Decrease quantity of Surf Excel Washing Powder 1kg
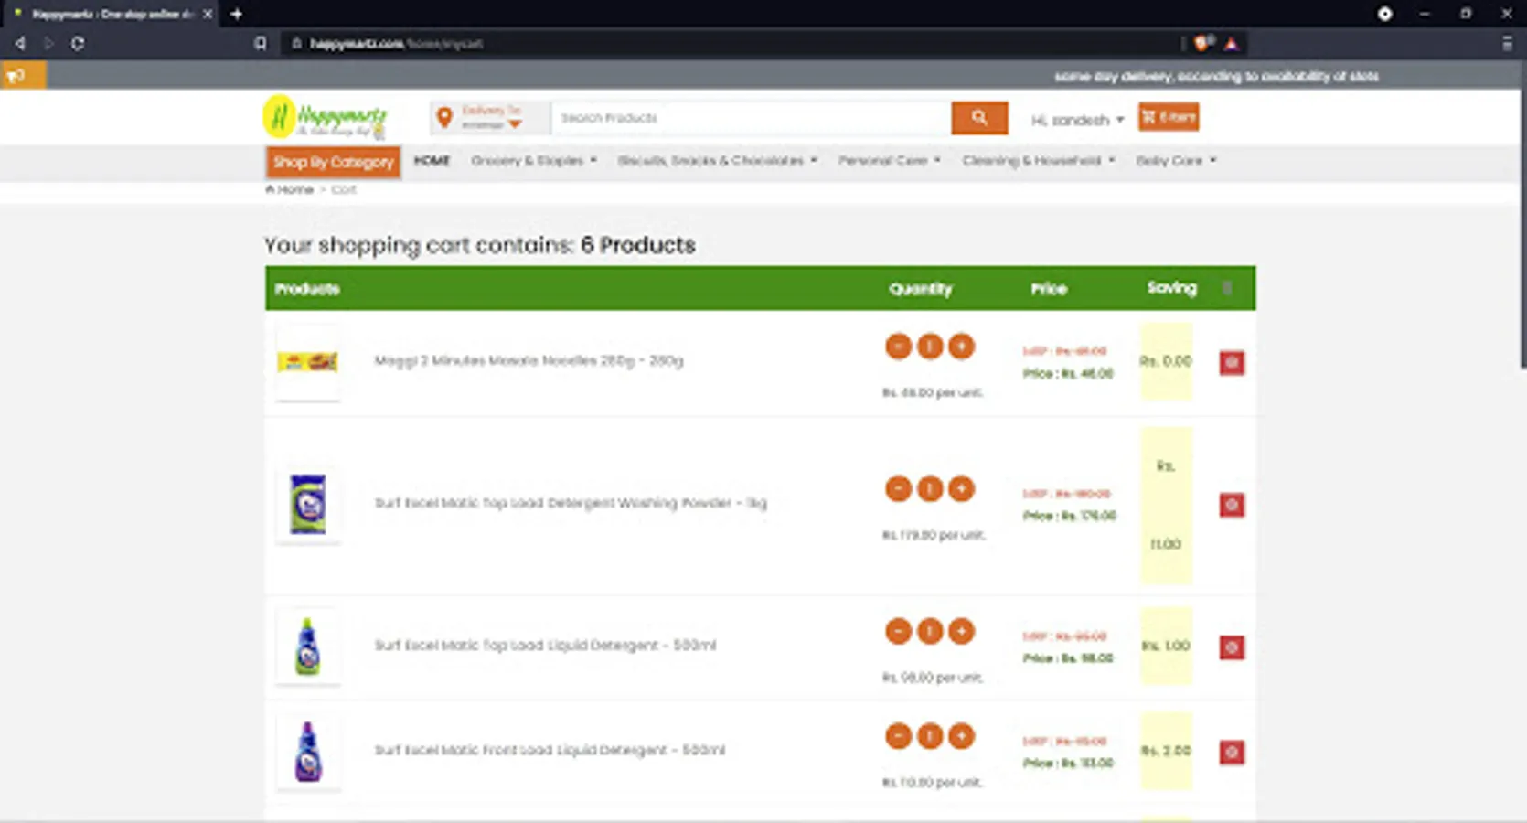Viewport: 1527px width, 823px height. [x=899, y=489]
